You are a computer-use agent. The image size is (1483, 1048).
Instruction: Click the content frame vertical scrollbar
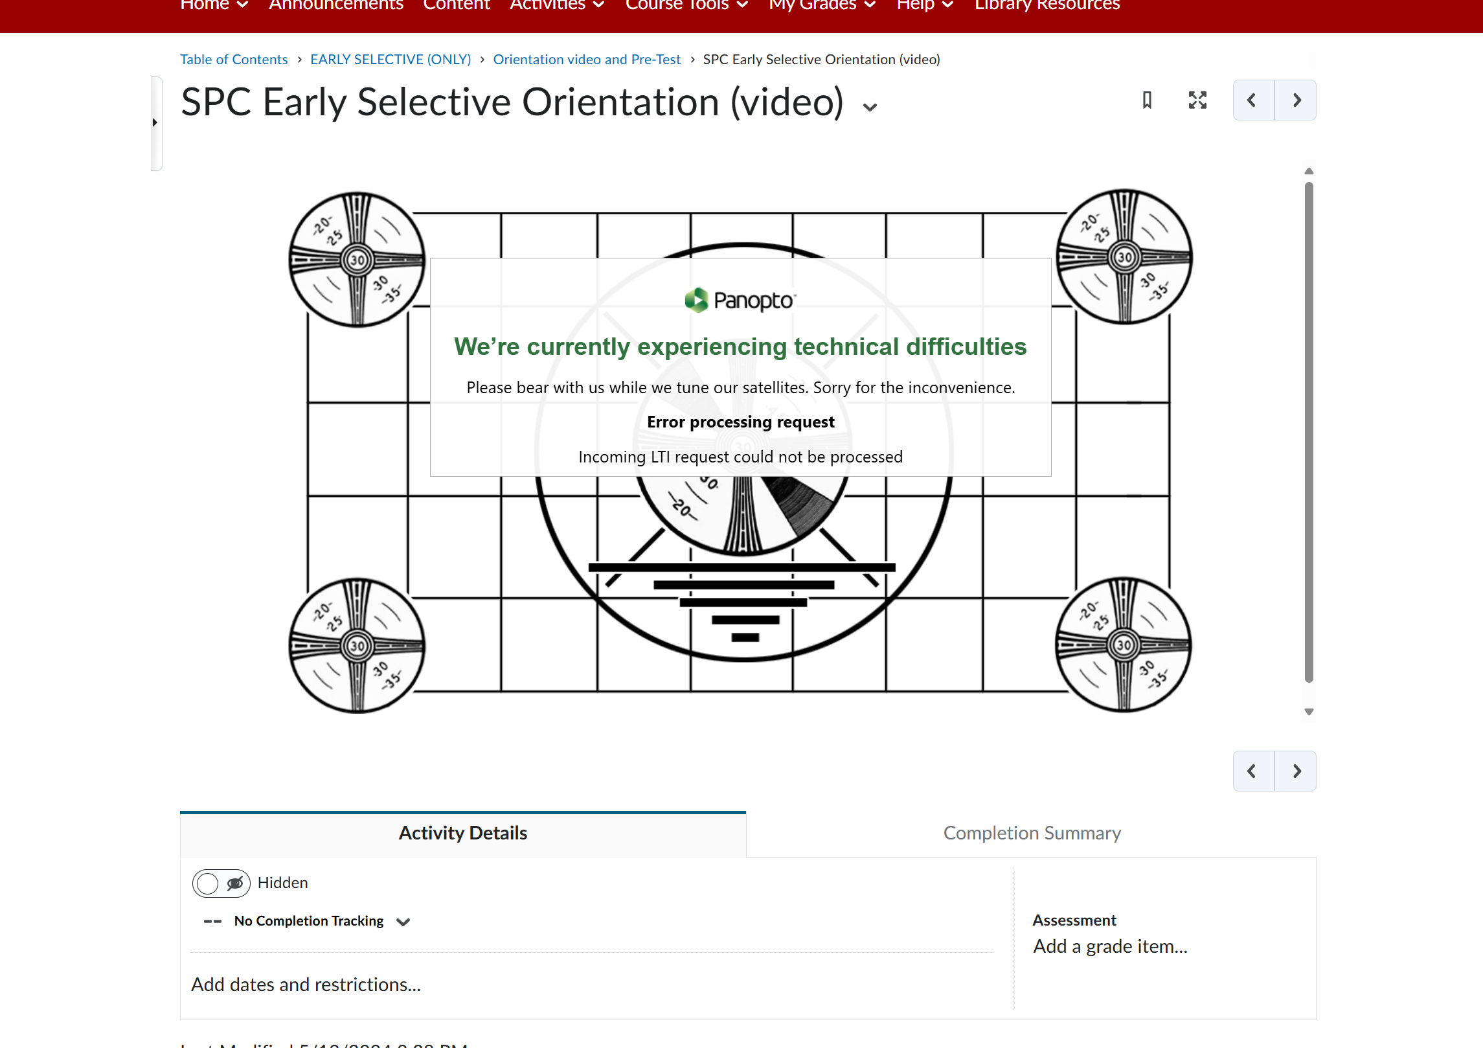1309,432
